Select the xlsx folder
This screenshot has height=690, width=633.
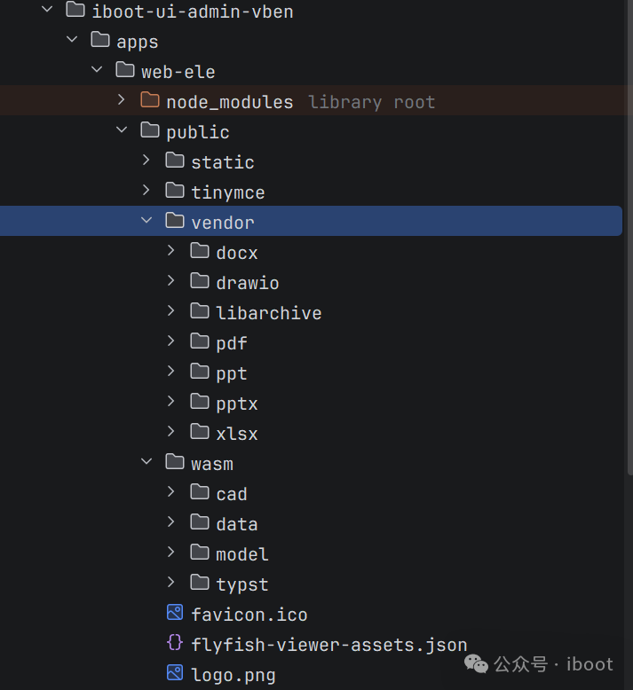[x=236, y=435]
